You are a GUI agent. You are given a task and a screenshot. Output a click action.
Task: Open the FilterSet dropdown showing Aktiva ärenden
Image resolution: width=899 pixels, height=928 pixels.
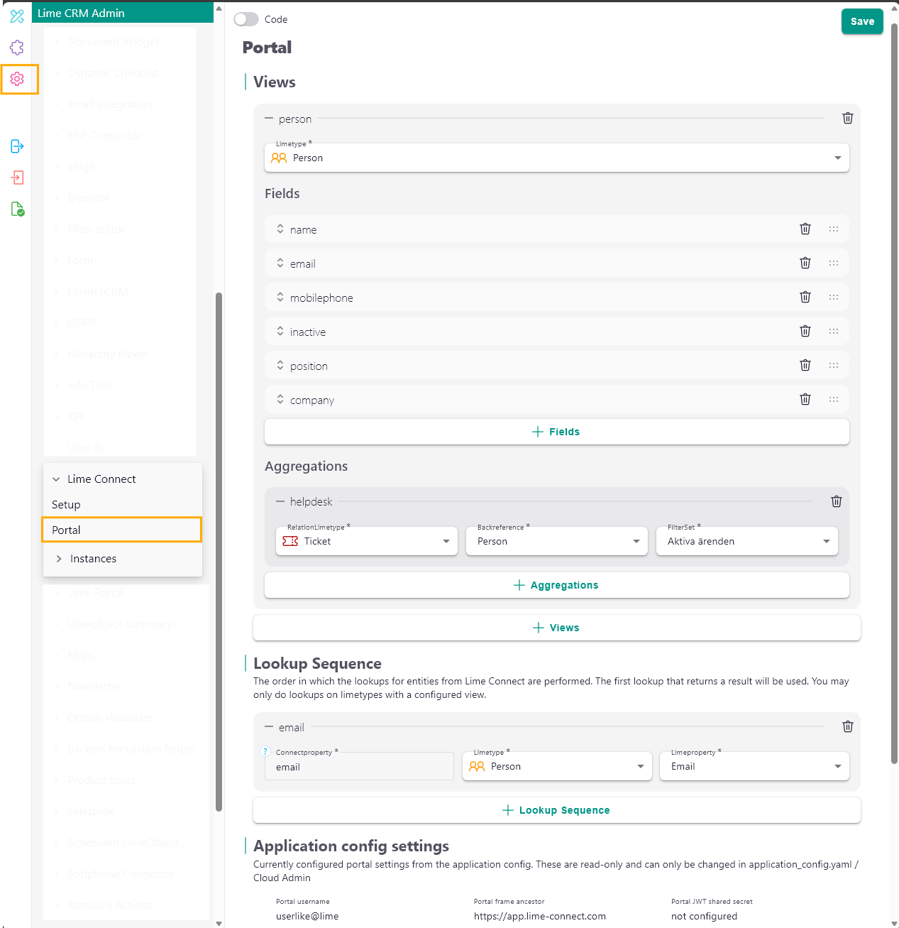pyautogui.click(x=746, y=541)
